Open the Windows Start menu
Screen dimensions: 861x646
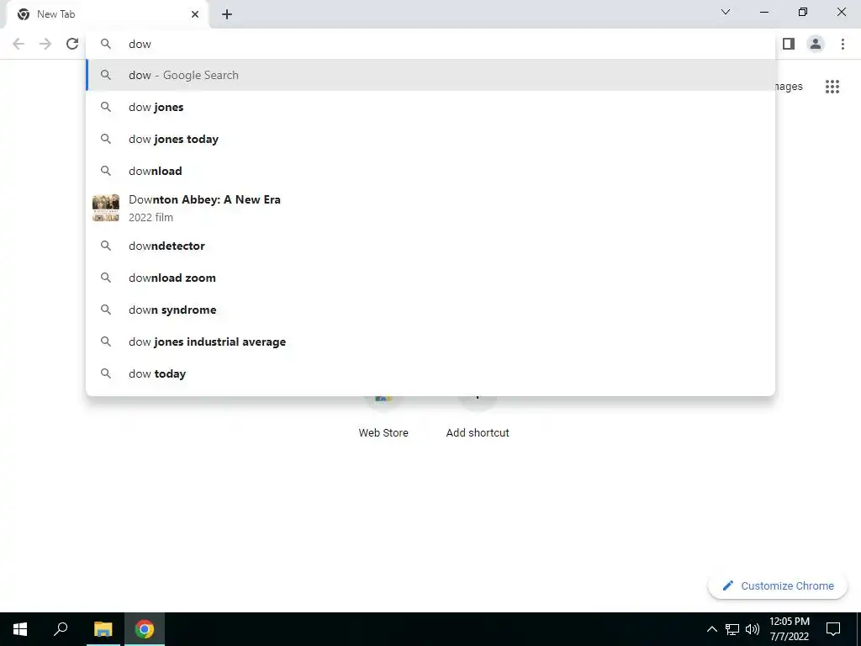20,629
